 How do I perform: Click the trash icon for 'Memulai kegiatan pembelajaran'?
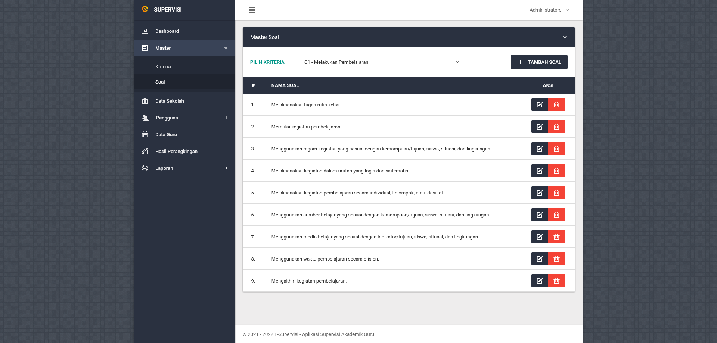[556, 127]
